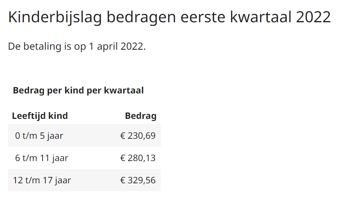Click the "12 t/m 17 jaar" age cell
The height and width of the screenshot is (200, 338).
click(x=42, y=181)
